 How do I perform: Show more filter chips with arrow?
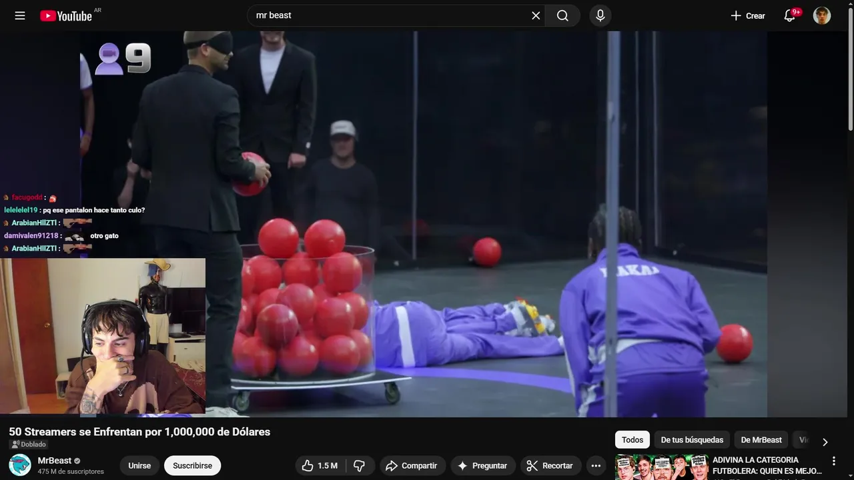coord(825,441)
